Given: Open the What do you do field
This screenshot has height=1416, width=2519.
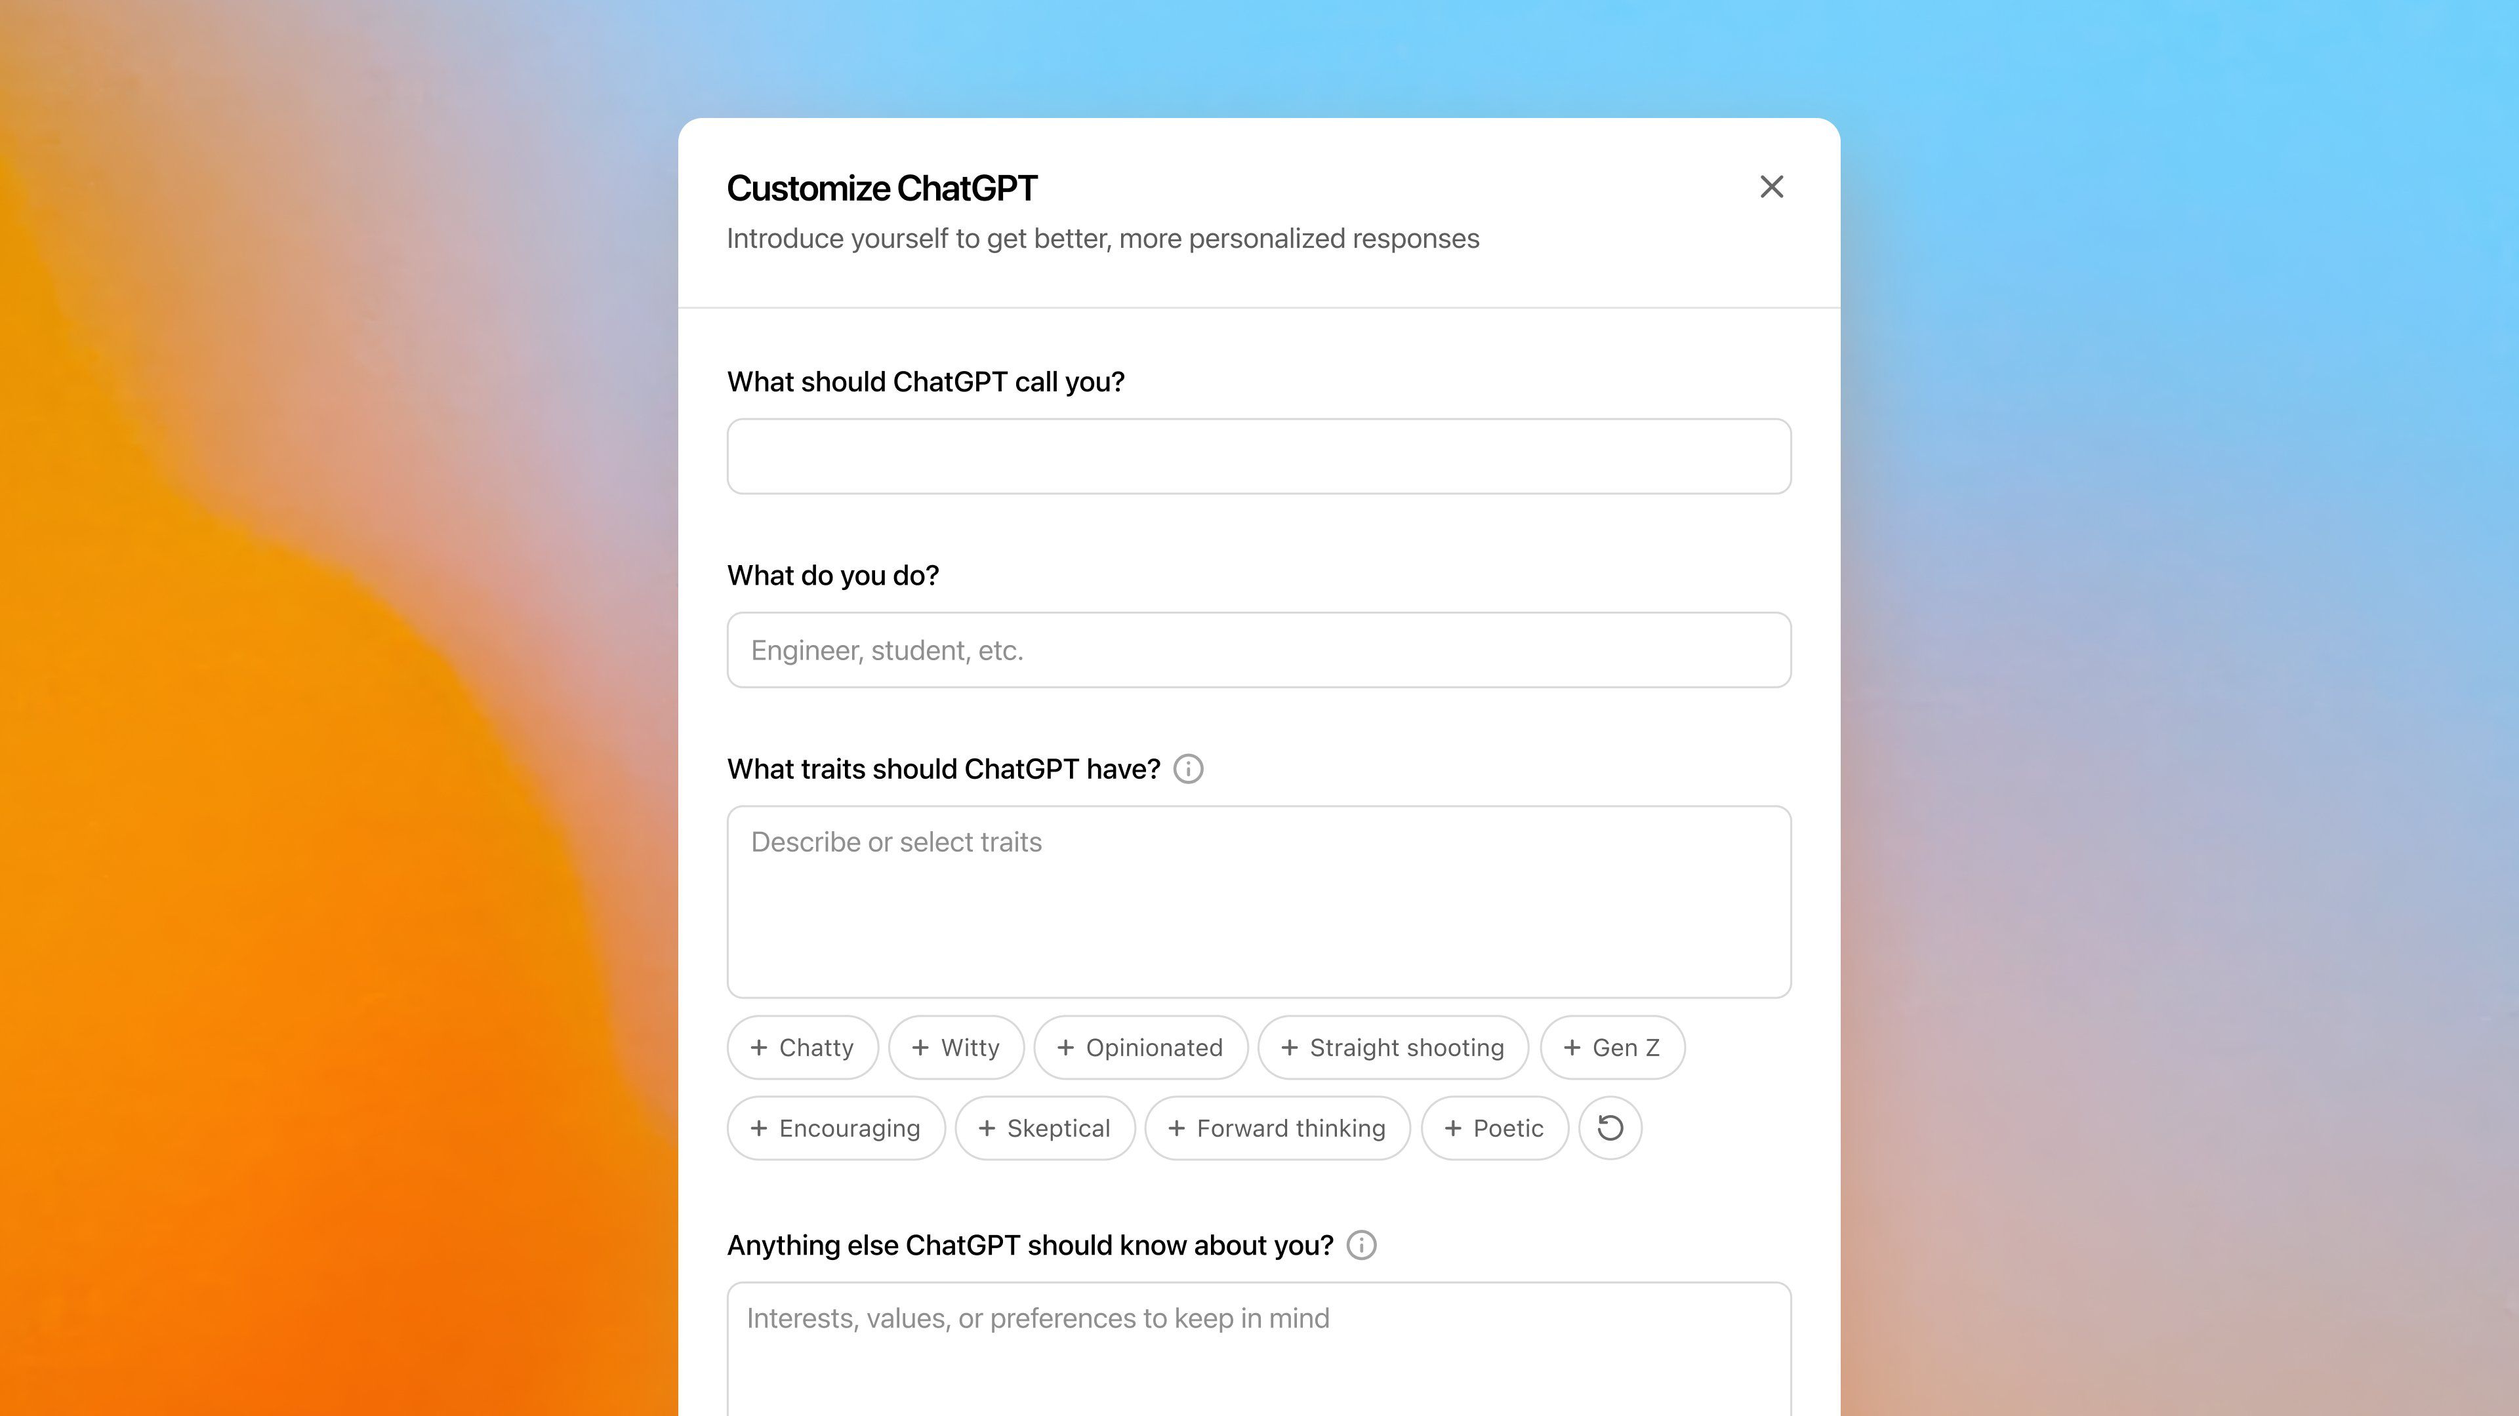Looking at the screenshot, I should 1259,650.
